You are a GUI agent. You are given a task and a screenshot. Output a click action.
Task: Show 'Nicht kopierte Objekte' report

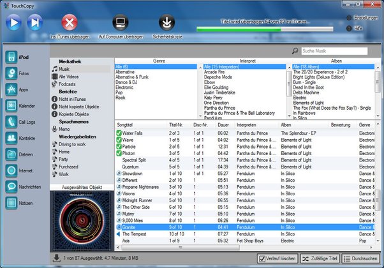[75, 107]
